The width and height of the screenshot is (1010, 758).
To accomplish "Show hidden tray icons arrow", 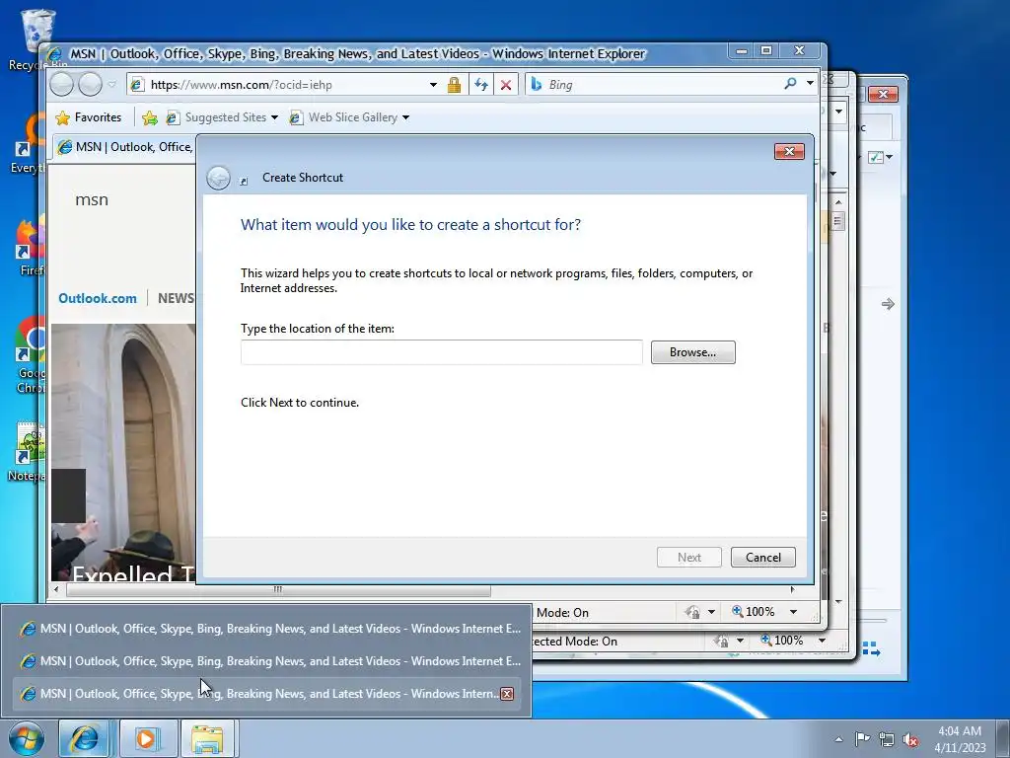I will coord(838,739).
